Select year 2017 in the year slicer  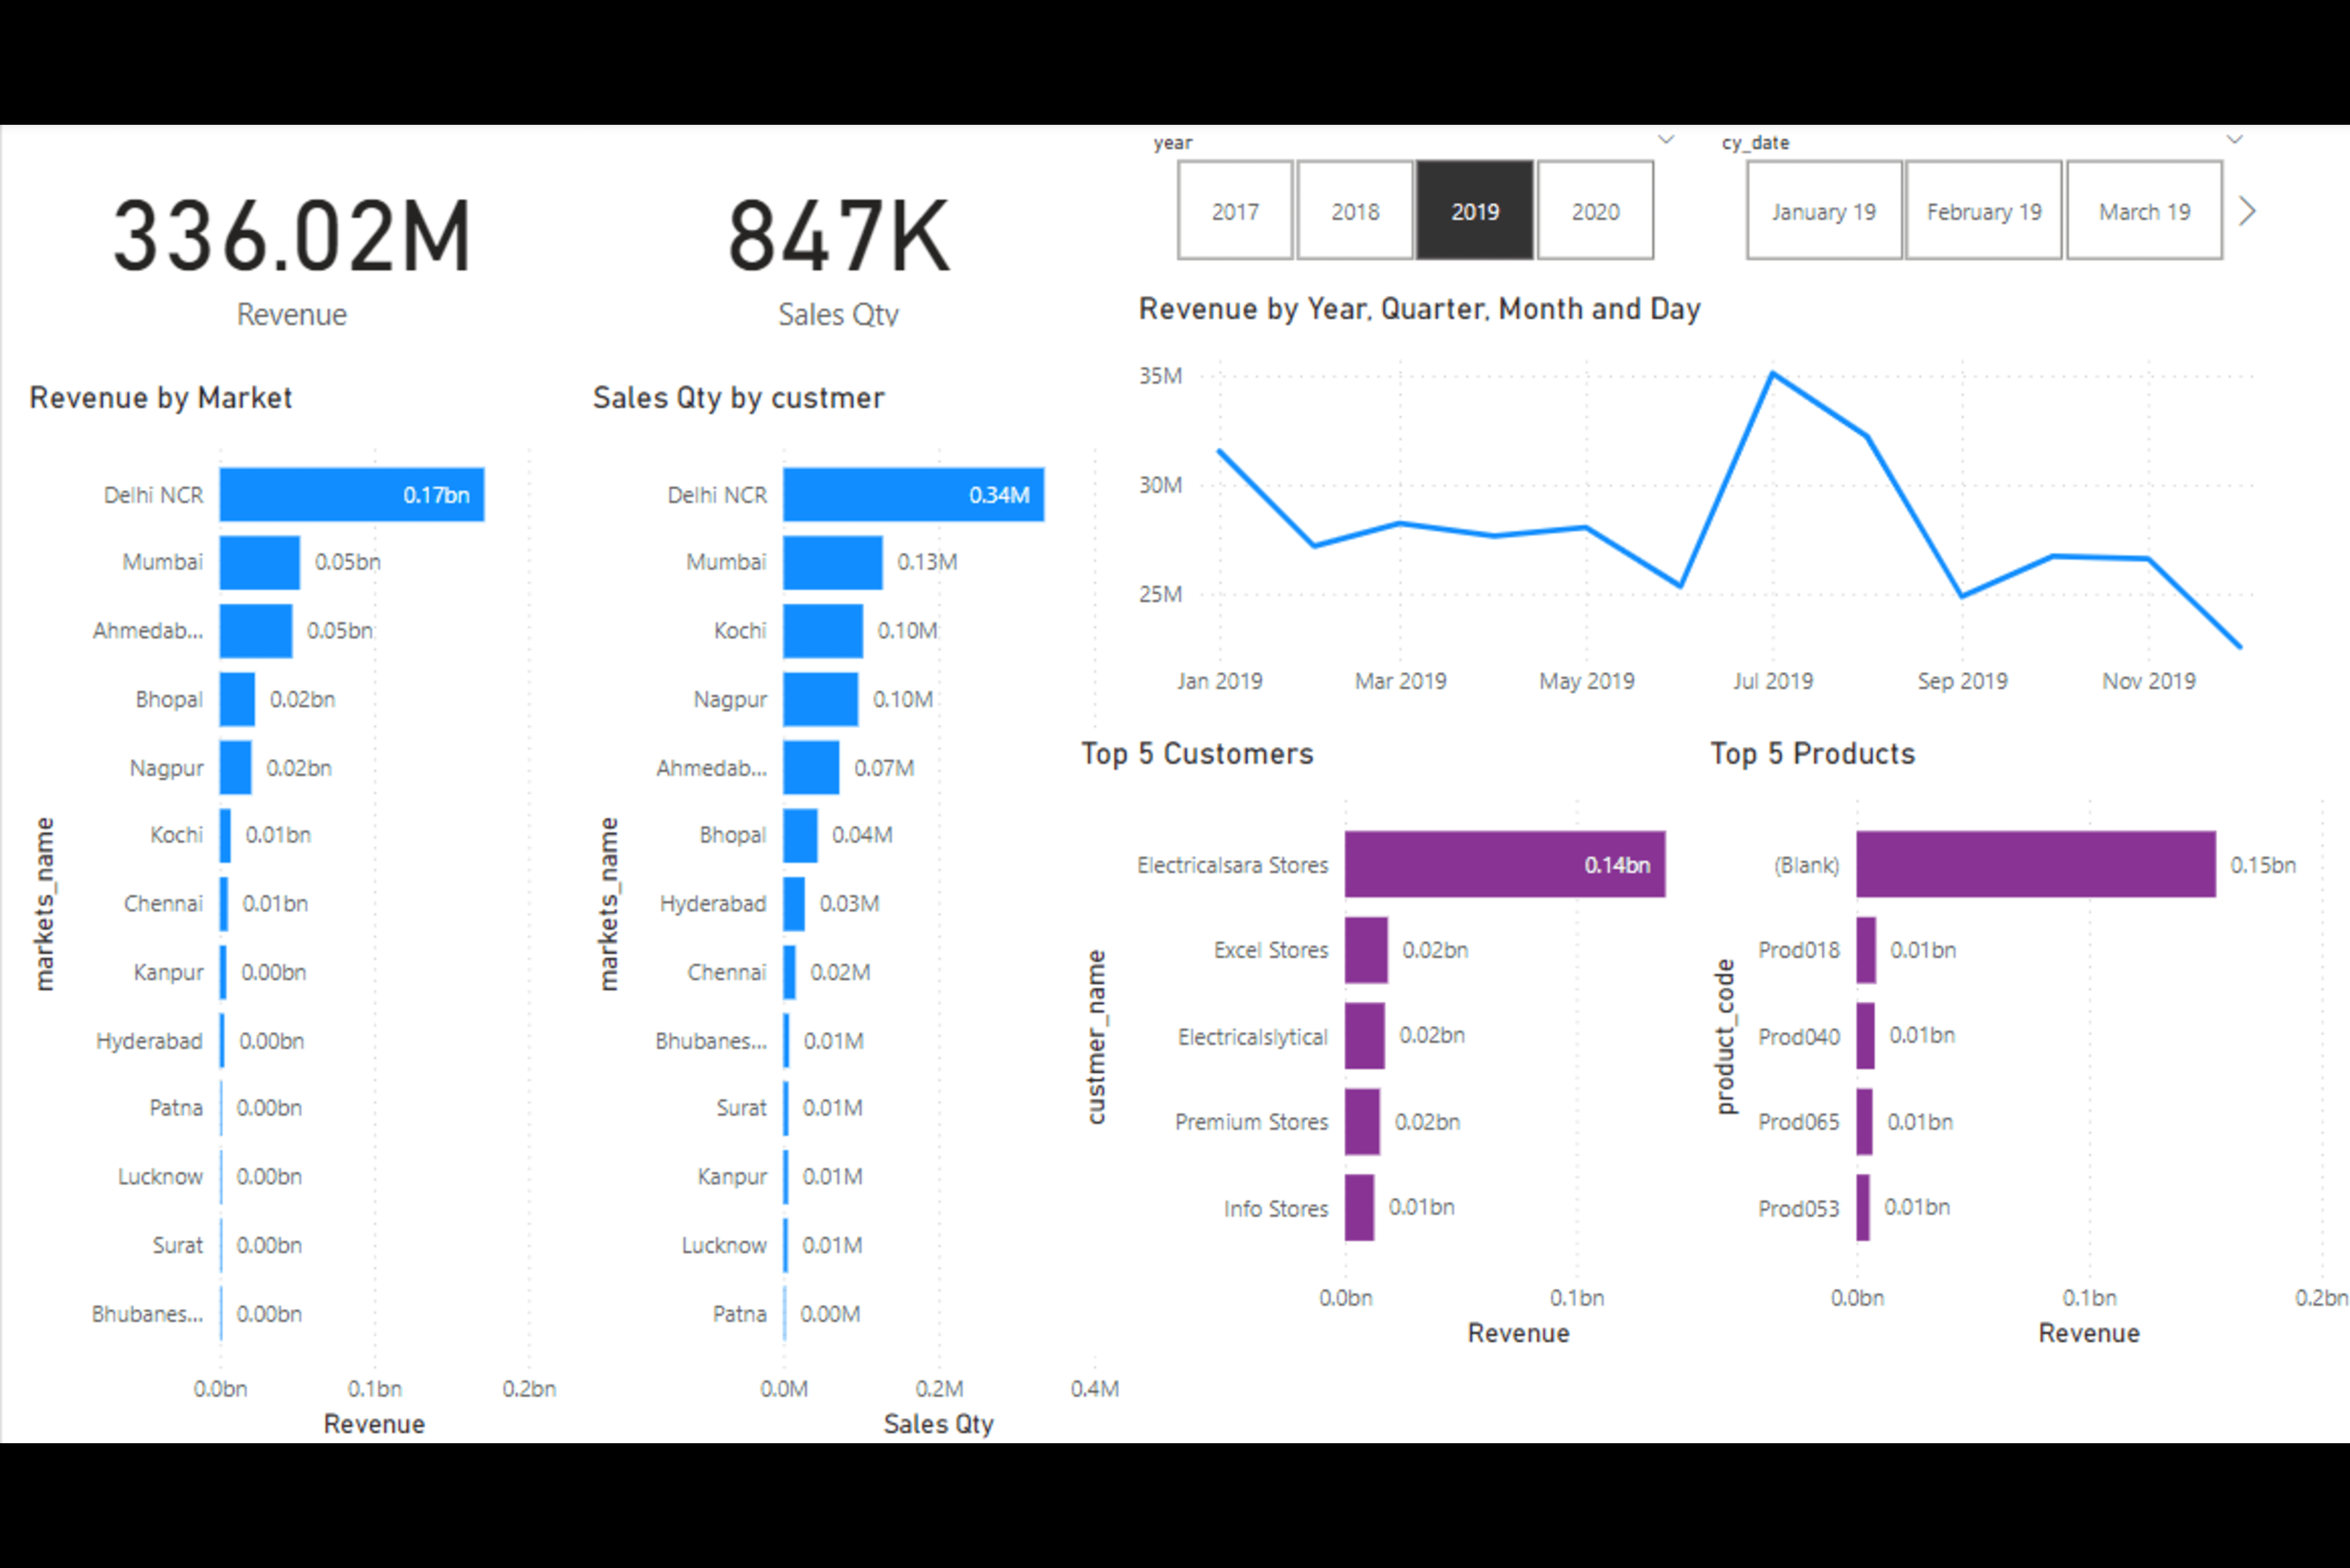point(1235,211)
